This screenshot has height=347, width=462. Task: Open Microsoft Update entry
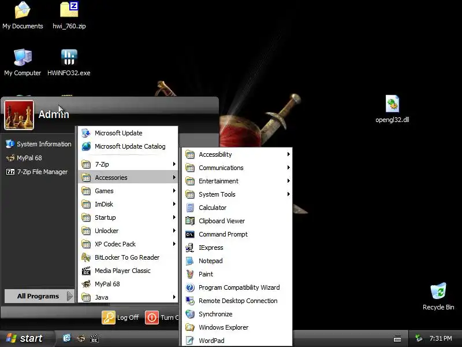click(x=128, y=133)
